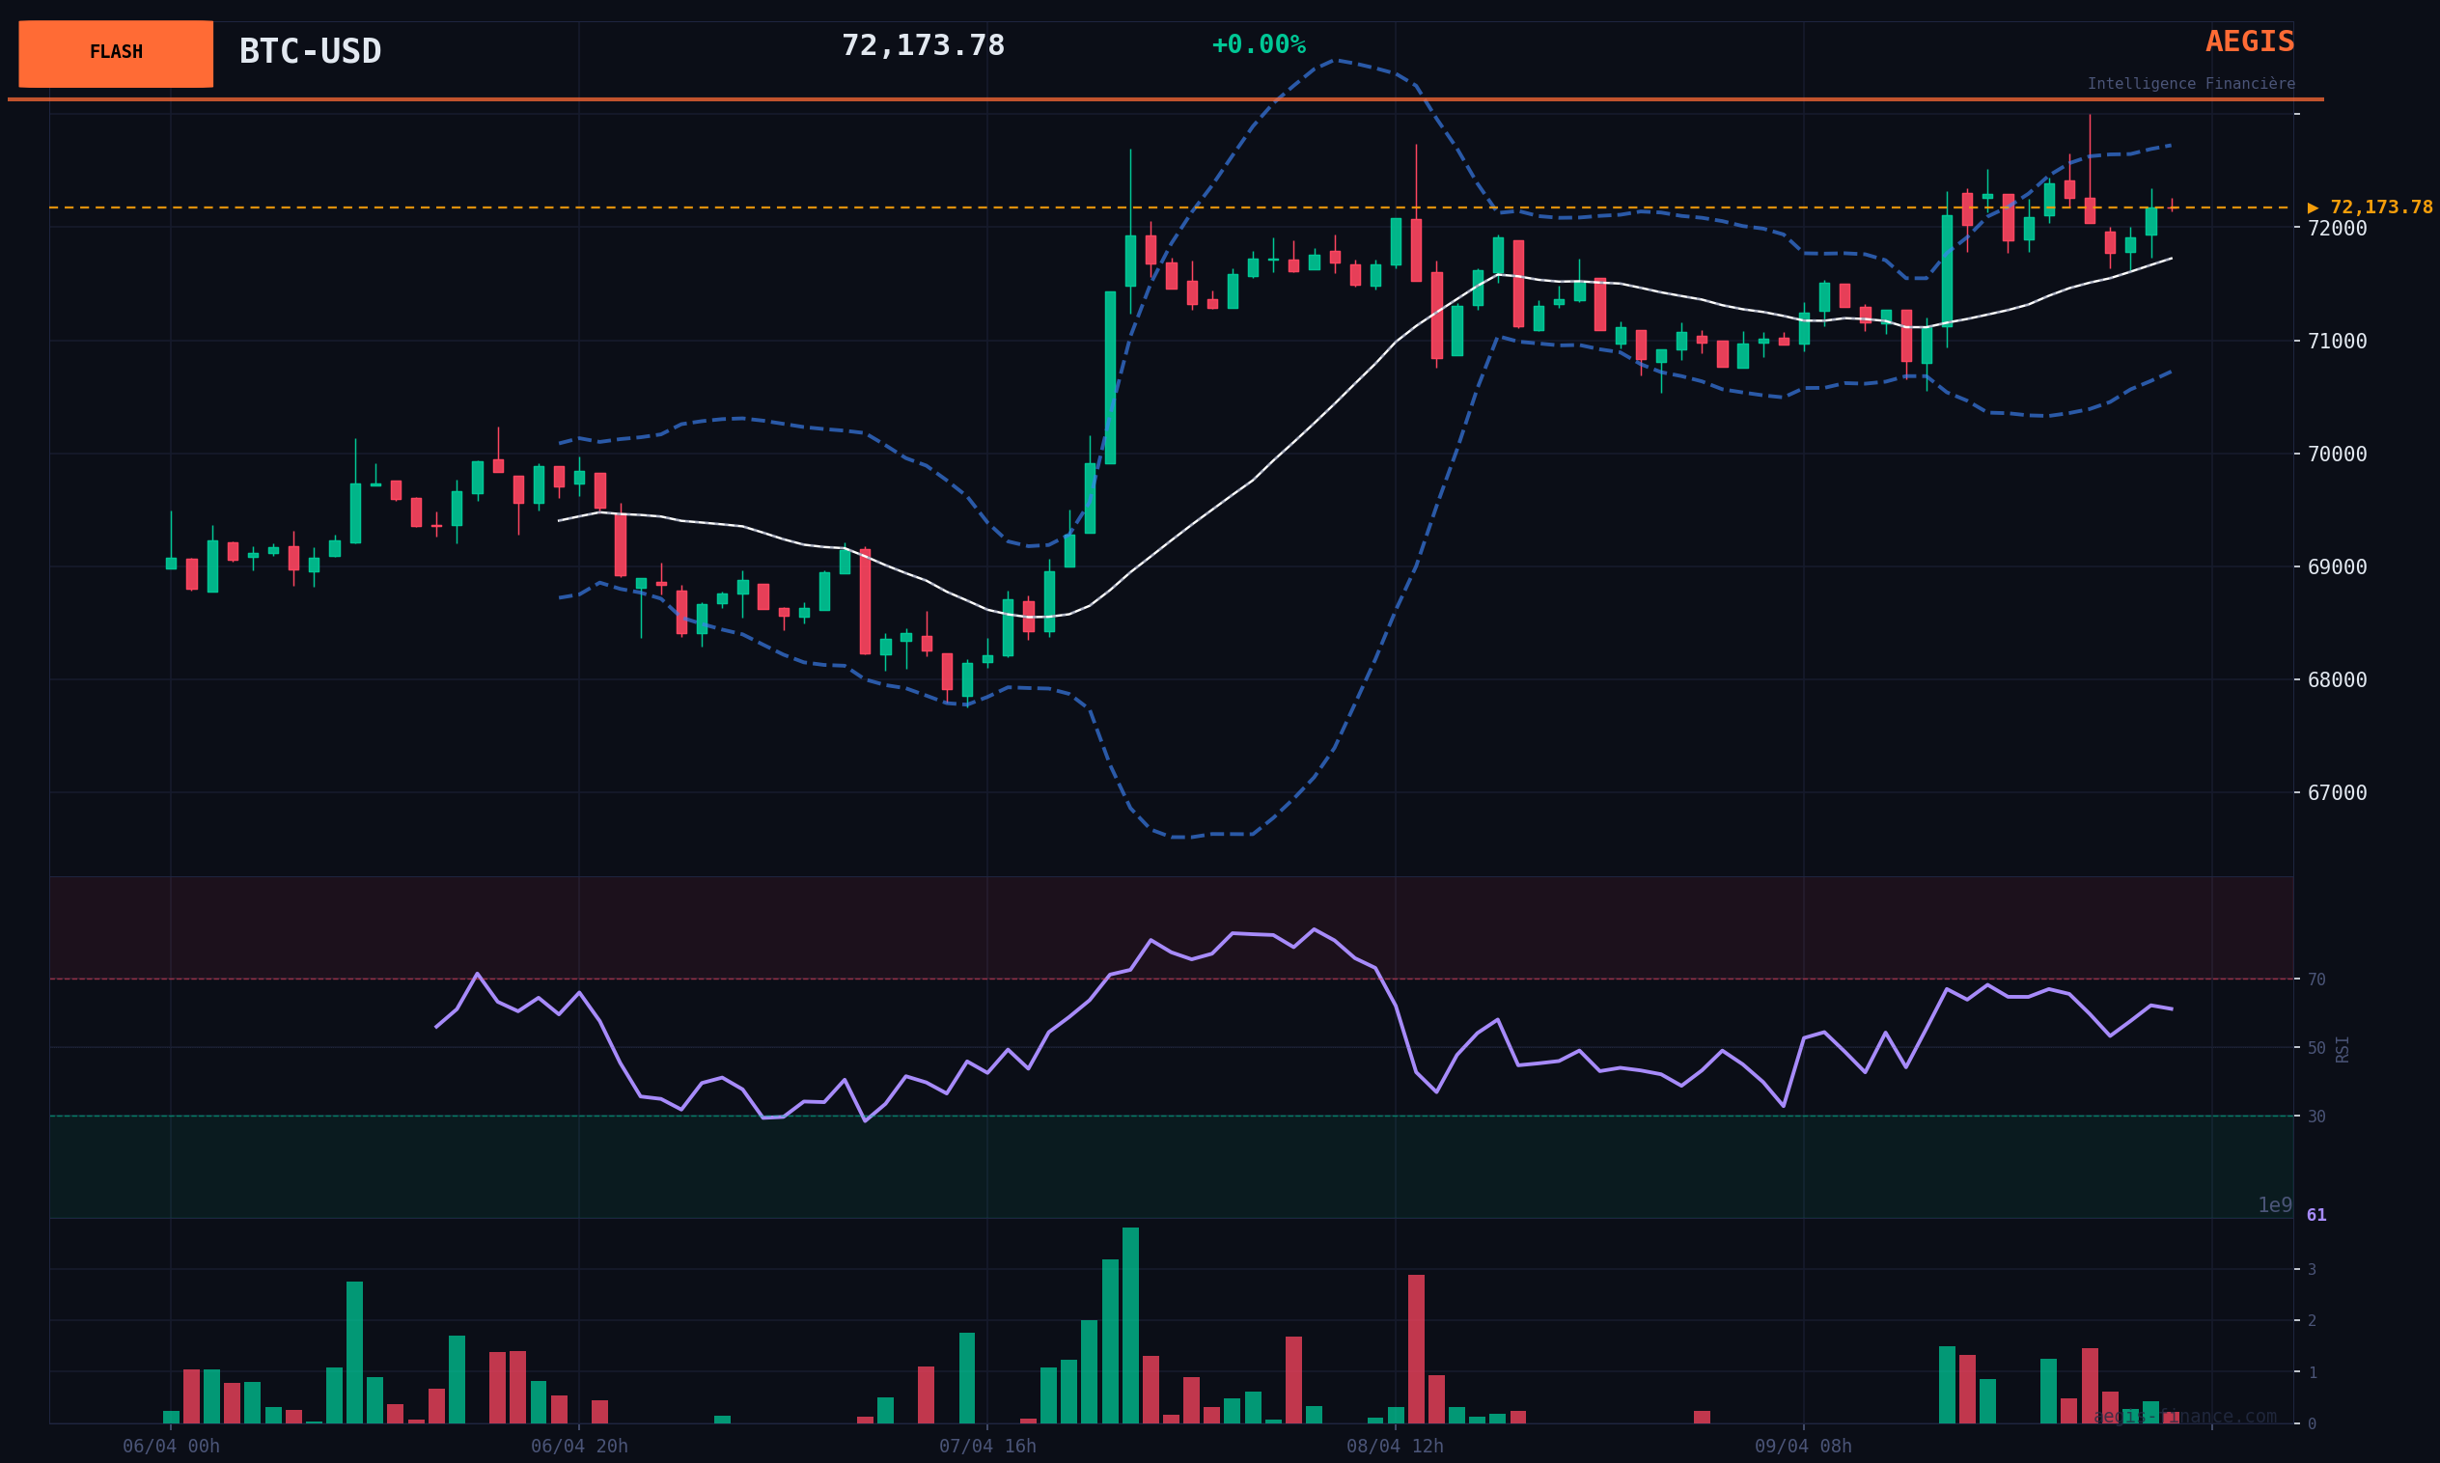This screenshot has height=1463, width=2440.
Task: Click the 72000 price axis label
Action: coord(2337,228)
